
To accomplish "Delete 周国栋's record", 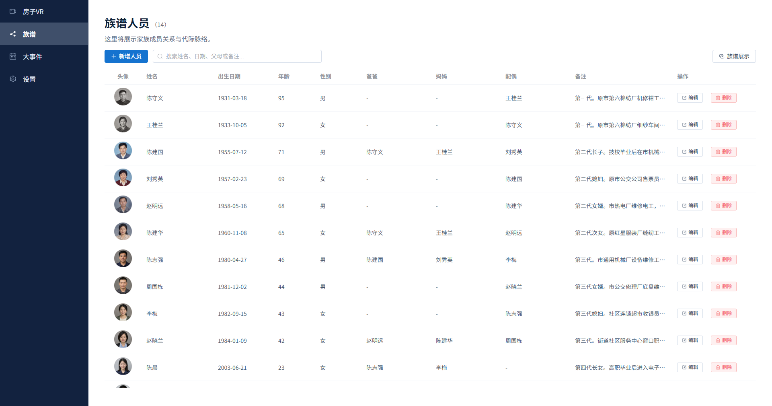I will pyautogui.click(x=724, y=286).
